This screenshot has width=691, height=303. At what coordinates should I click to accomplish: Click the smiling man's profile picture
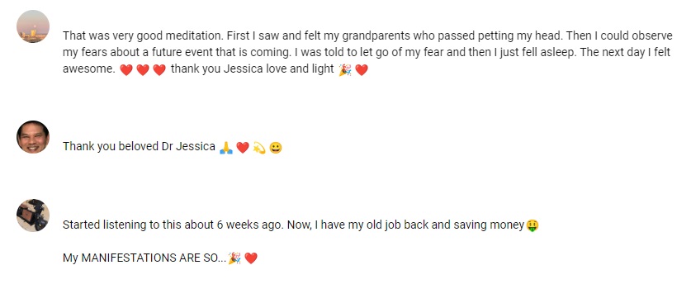(x=33, y=137)
